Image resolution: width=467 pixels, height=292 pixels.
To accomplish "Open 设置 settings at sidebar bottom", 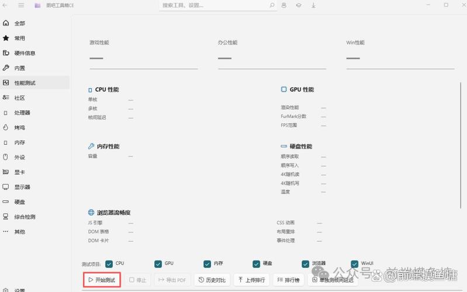I will point(35,290).
